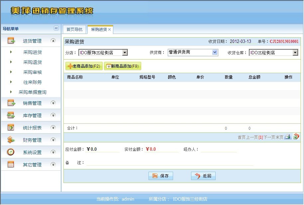Expand the 统计报表 section chevron
This screenshot has height=205, width=304.
tap(53, 127)
